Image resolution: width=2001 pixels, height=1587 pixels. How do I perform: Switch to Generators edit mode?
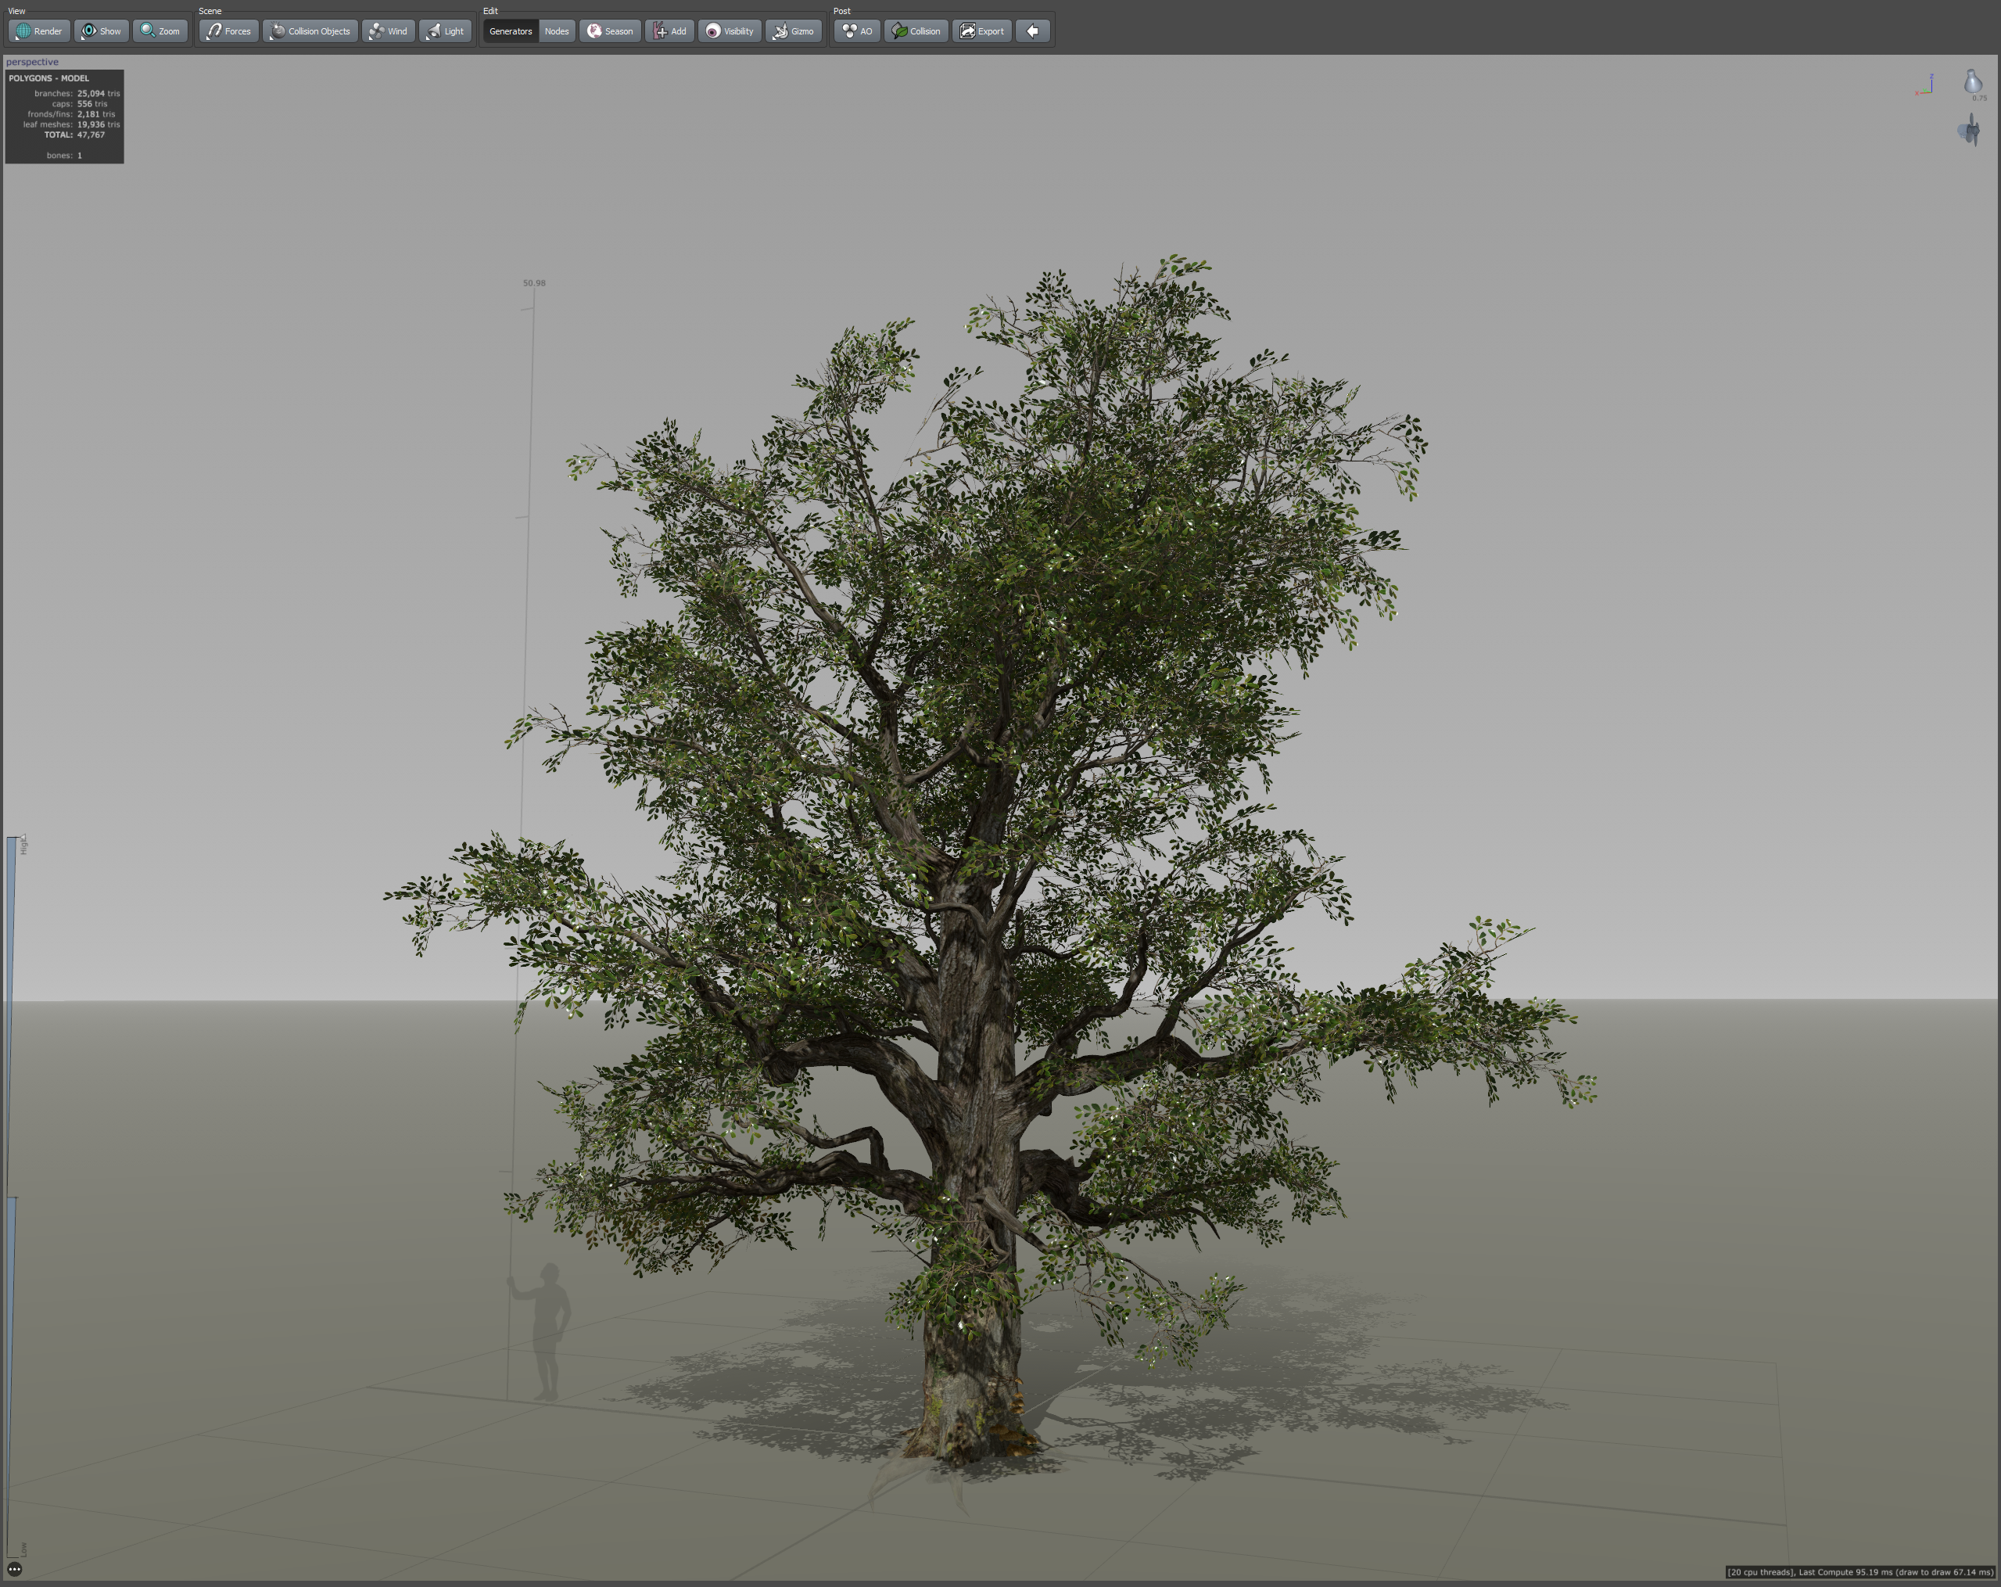[x=511, y=31]
